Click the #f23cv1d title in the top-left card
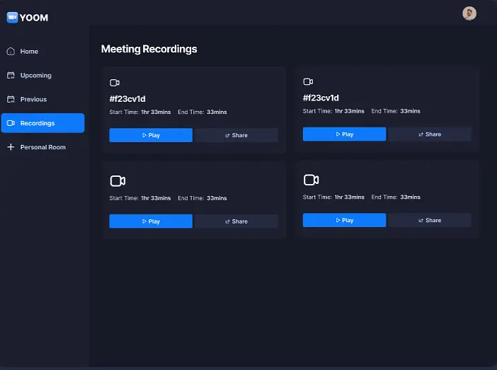 pyautogui.click(x=127, y=99)
